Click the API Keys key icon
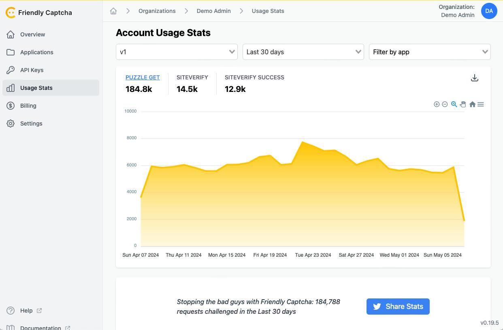Screen dimensions: 503x330 (11, 70)
